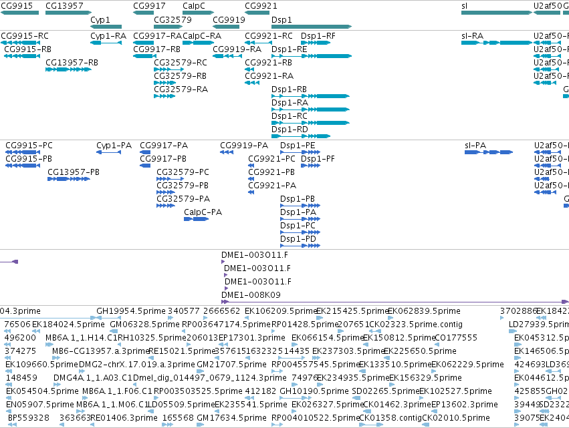Select EST EP17301.3prime

(x=223, y=345)
